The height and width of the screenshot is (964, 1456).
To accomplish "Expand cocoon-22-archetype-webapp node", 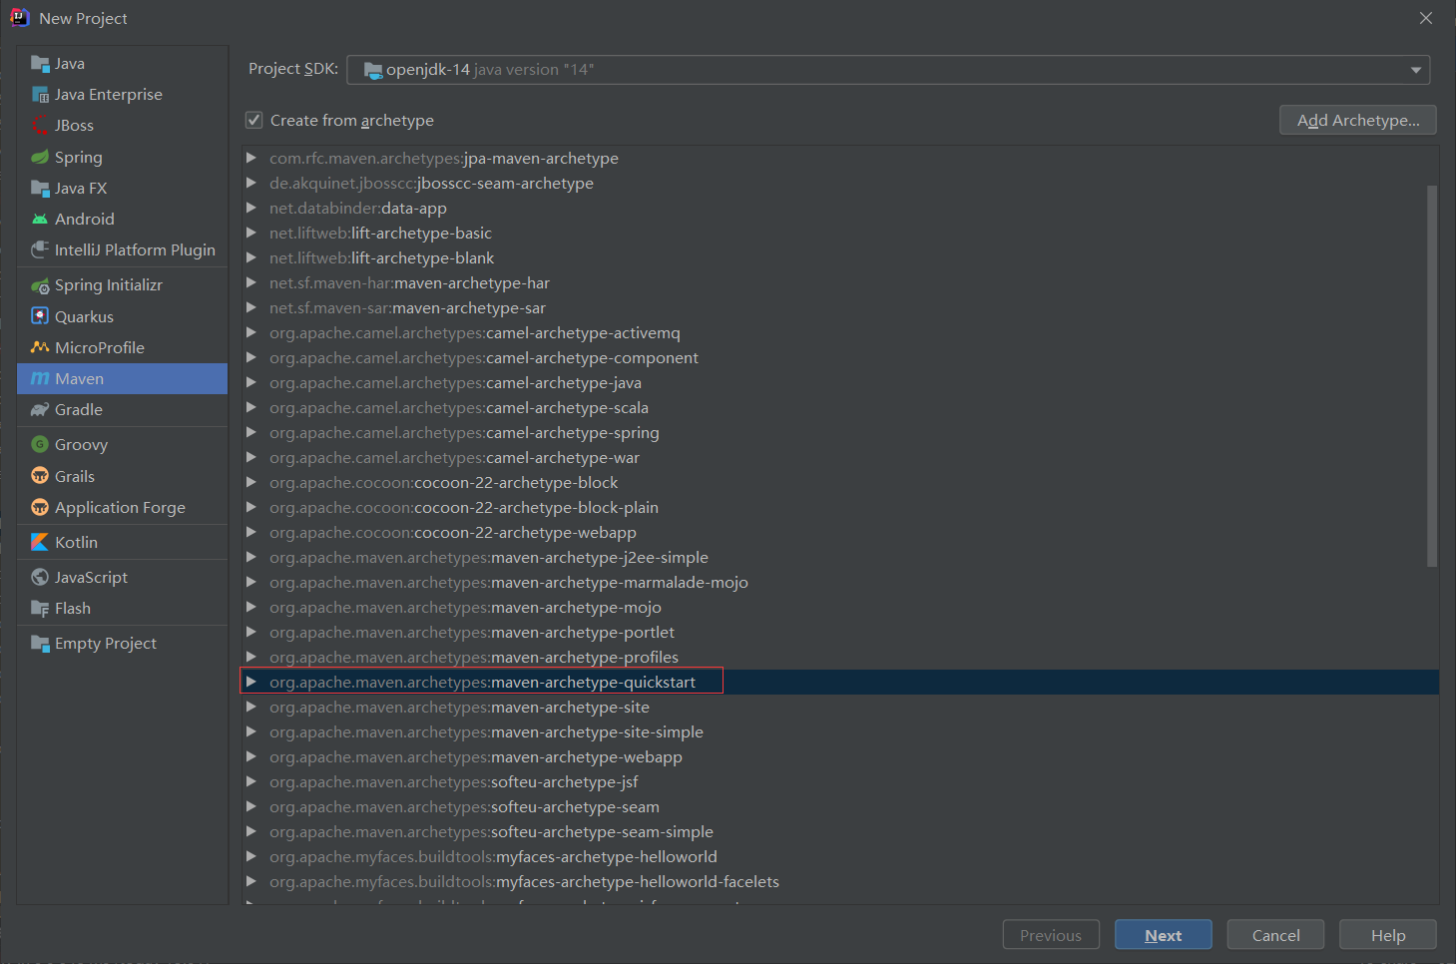I will click(251, 532).
